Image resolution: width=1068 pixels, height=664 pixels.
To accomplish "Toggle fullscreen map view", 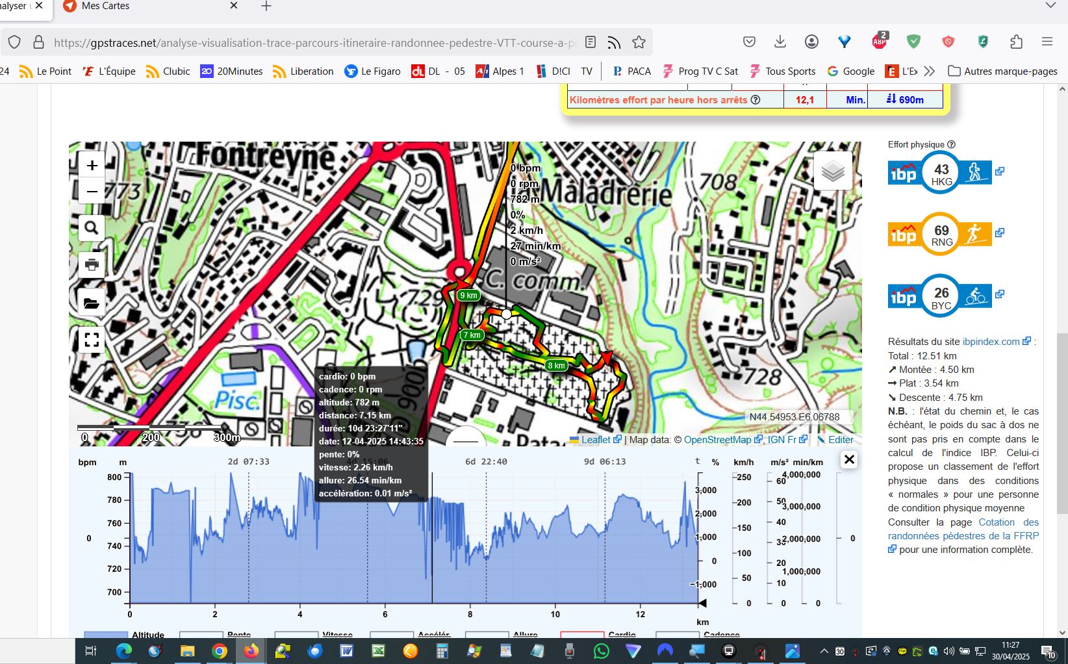I will tap(92, 340).
